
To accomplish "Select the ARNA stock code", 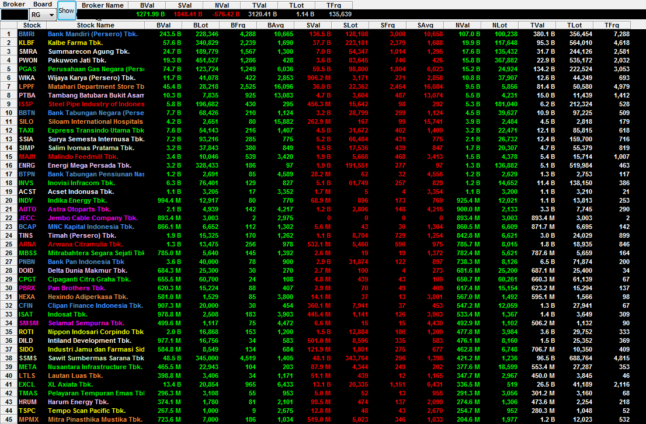I will [27, 244].
